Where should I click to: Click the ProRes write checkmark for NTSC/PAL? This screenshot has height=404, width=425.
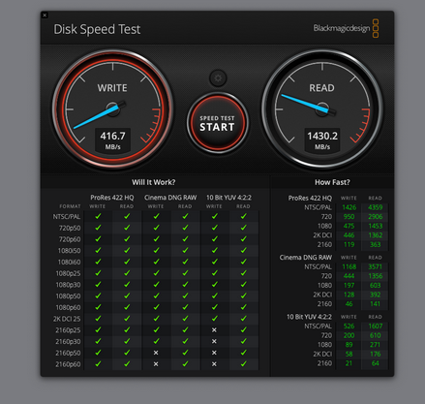[98, 216]
